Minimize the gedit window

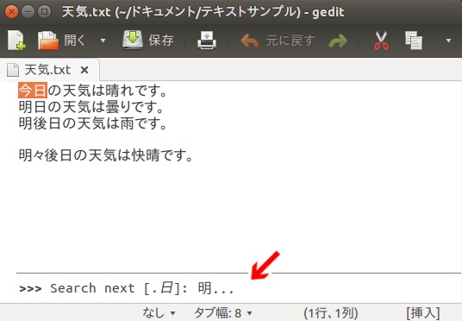(x=28, y=12)
